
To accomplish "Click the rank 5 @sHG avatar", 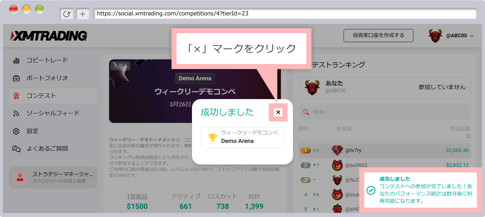I will (x=337, y=209).
